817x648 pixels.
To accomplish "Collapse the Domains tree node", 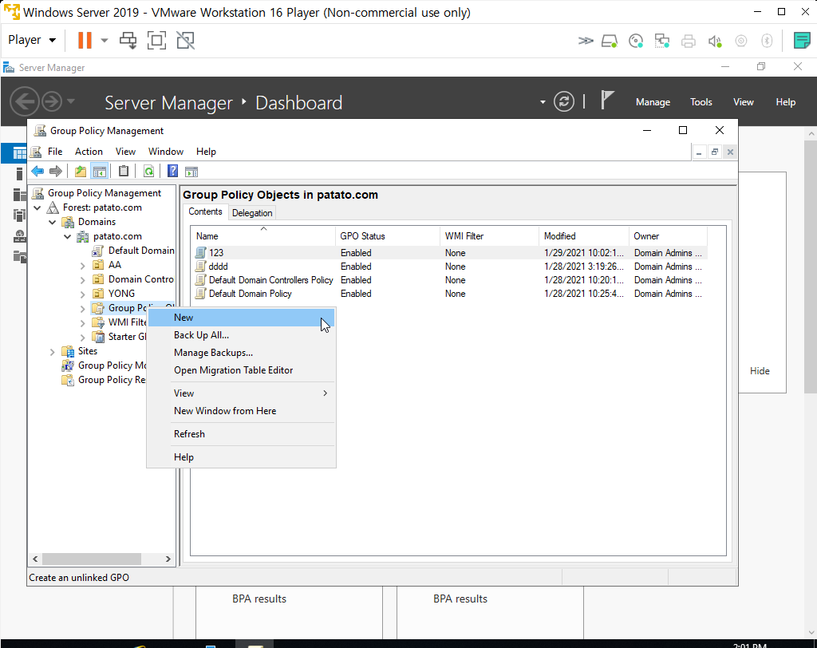I will (53, 222).
